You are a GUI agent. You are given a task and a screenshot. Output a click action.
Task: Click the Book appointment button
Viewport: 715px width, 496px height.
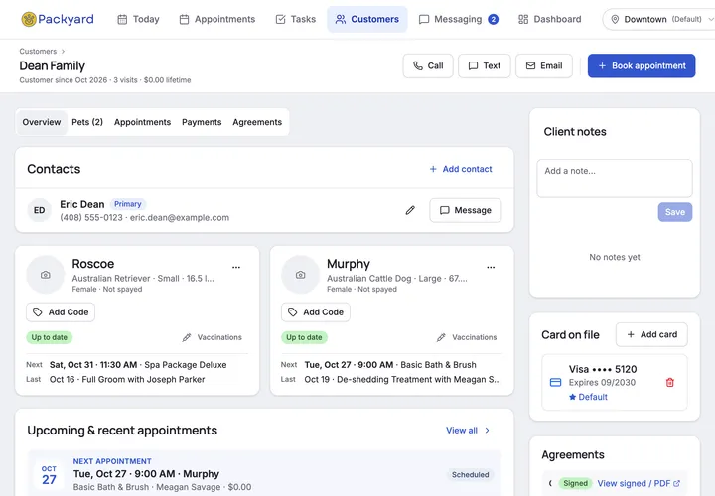click(x=642, y=66)
